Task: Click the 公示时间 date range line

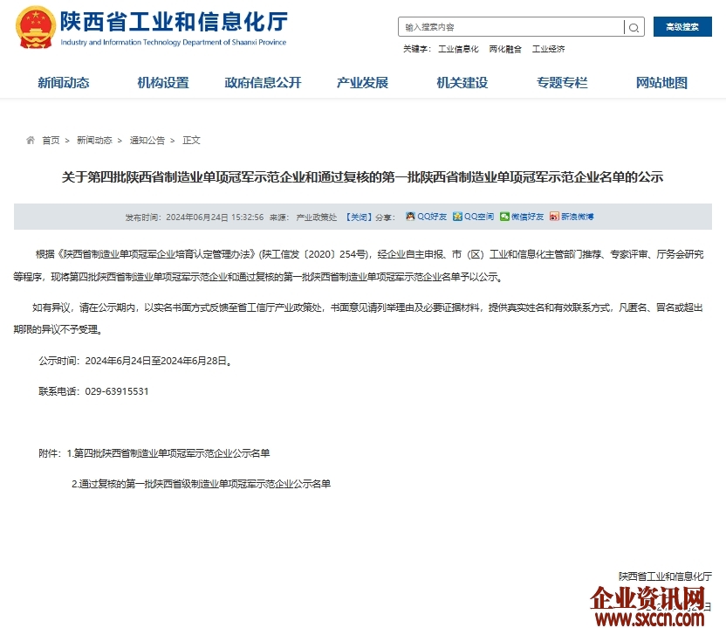Action: pyautogui.click(x=135, y=361)
